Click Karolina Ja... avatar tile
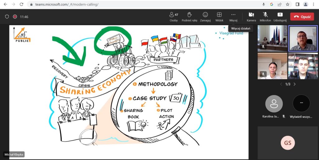319x160 pixels. [274, 104]
